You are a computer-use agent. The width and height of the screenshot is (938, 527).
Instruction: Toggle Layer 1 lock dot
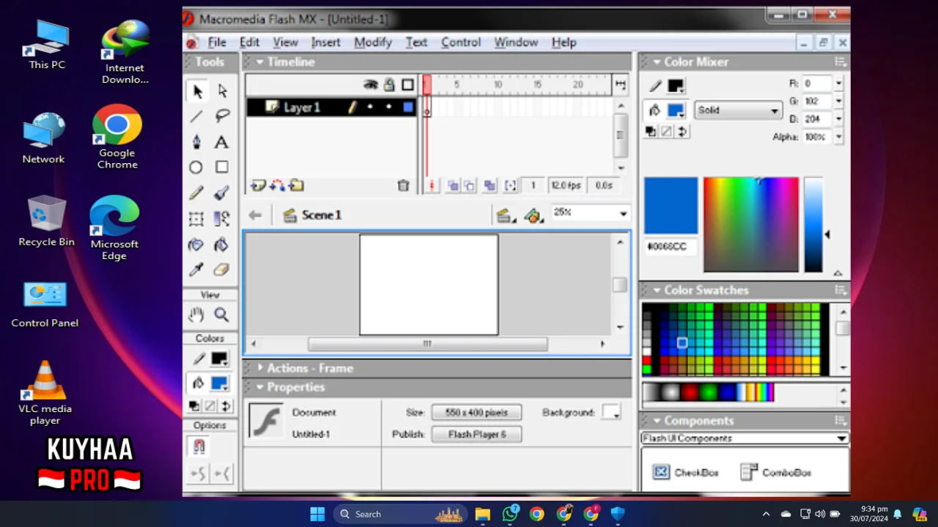pyautogui.click(x=388, y=108)
